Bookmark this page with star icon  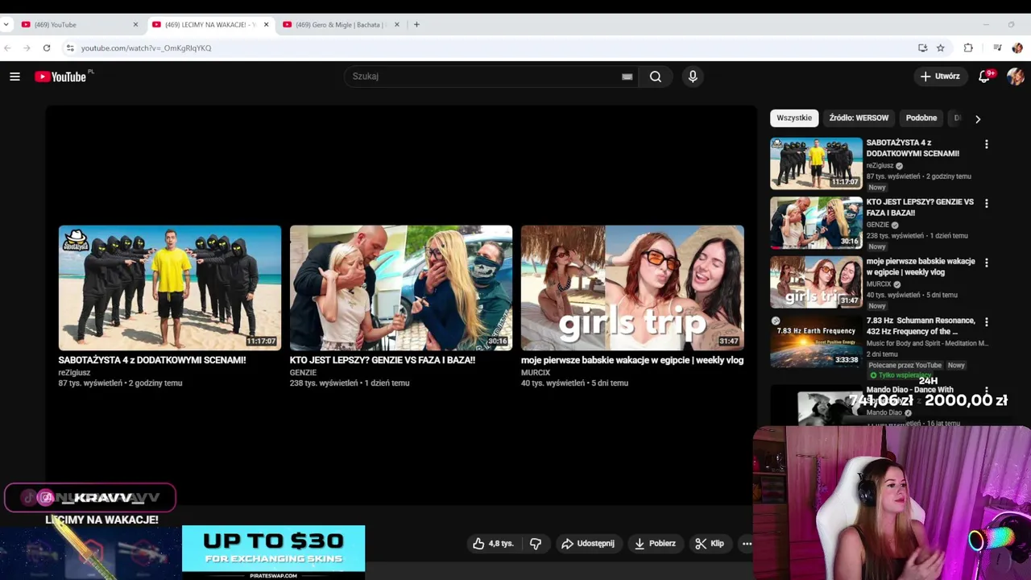940,48
